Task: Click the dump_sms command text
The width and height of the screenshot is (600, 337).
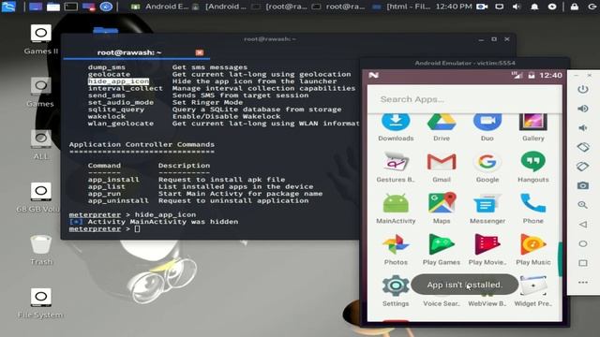Action: [x=106, y=67]
